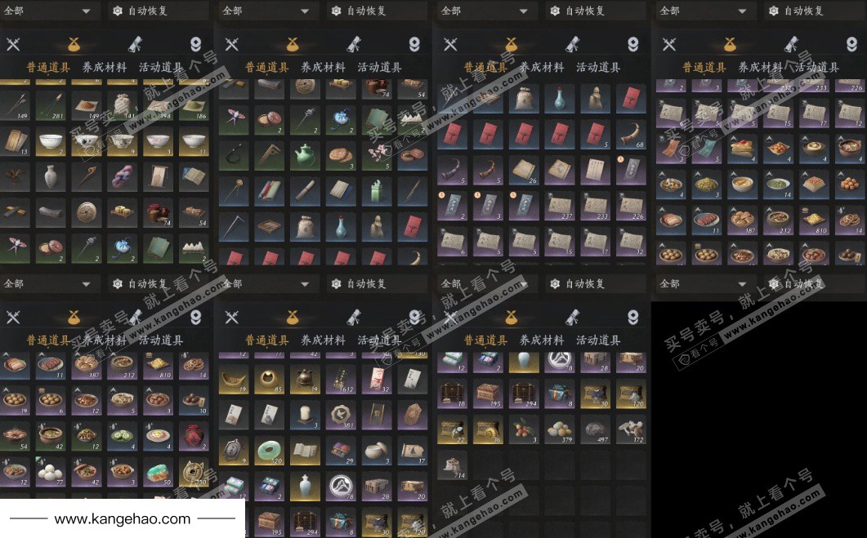Image resolution: width=867 pixels, height=538 pixels.
Task: Open 活动道具 tab in the bottom-left panel
Action: 161,340
